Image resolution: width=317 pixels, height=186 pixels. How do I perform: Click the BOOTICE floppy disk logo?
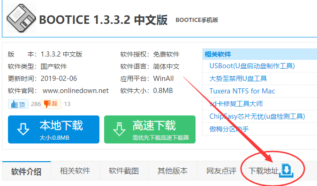pos(21,18)
